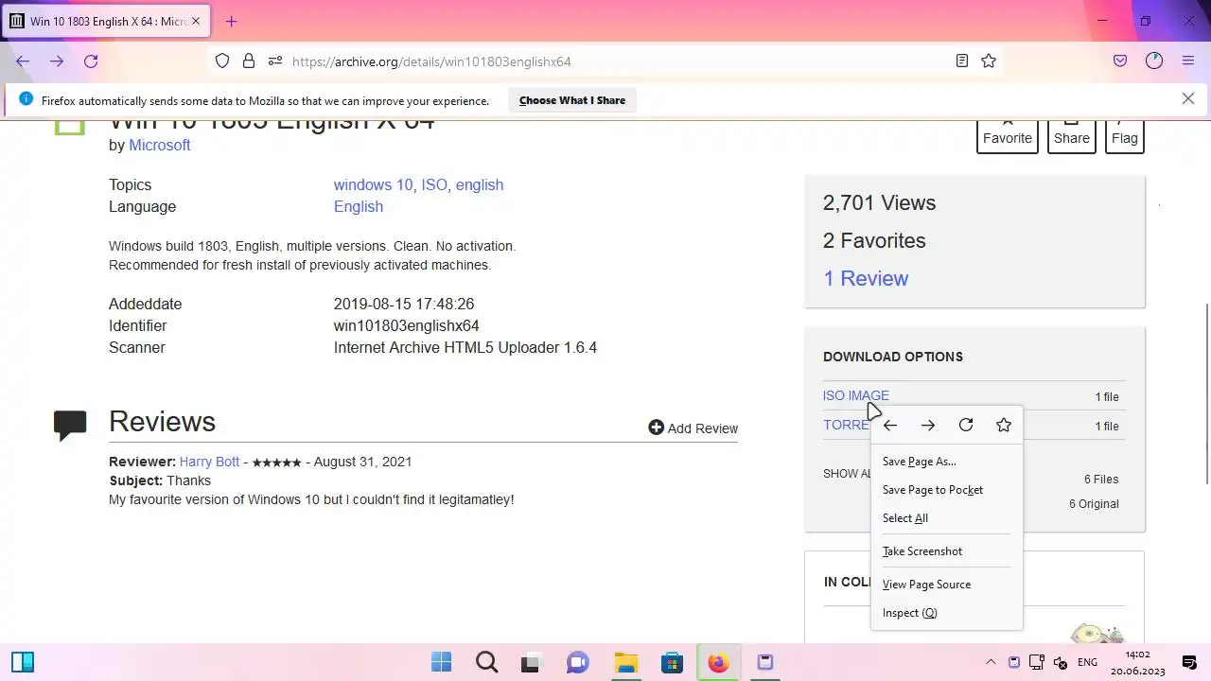Open reviewer Harry Bott profile
The height and width of the screenshot is (681, 1211).
click(x=209, y=462)
